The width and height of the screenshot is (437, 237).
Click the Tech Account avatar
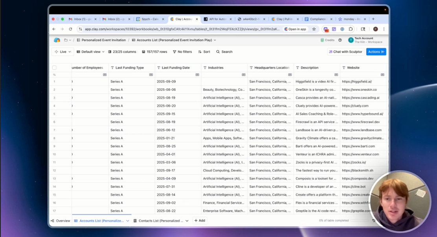[x=351, y=40]
